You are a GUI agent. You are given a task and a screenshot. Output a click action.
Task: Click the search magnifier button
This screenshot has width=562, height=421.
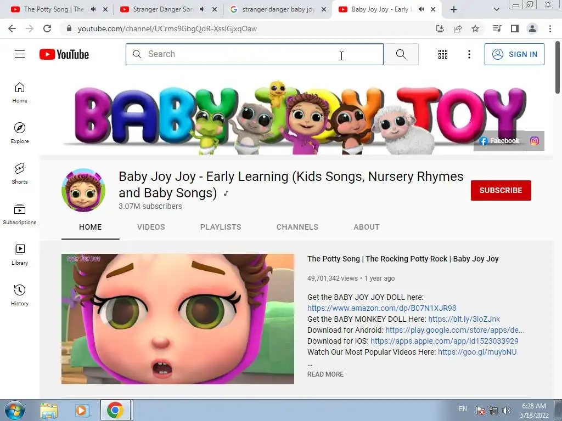[401, 54]
